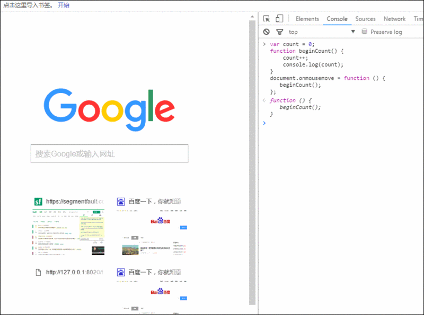Screen dimensions: 424x315
Task: Clear console with the ban icon
Action: point(267,32)
